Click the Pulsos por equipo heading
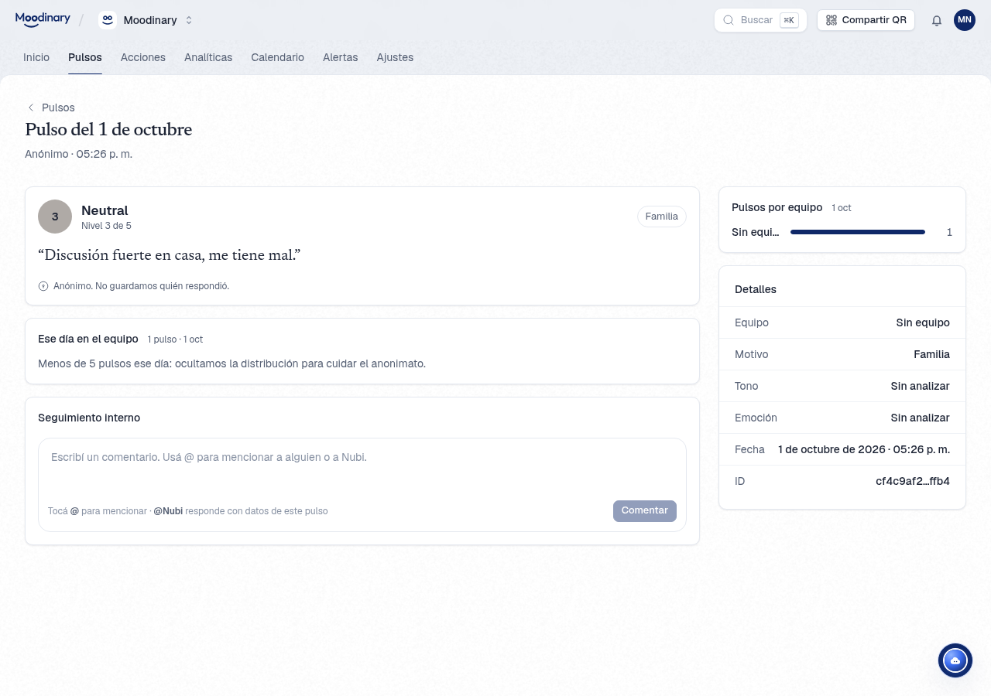 click(777, 207)
